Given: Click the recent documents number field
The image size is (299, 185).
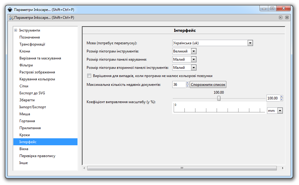Looking at the screenshot, I should [x=179, y=85].
